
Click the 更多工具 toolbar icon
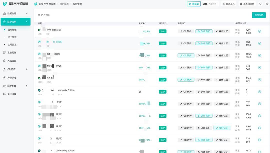pos(229,3)
